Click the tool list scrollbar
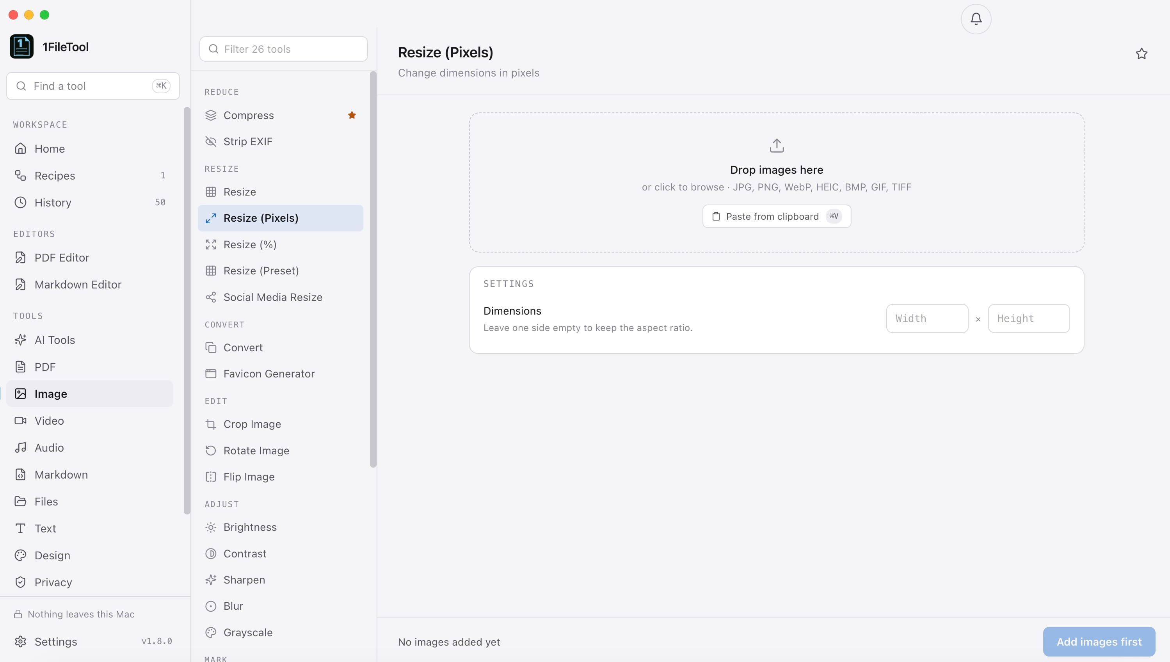The width and height of the screenshot is (1170, 662). coord(373,269)
